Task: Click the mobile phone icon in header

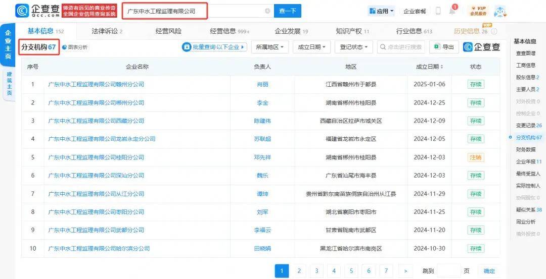Action: point(438,11)
